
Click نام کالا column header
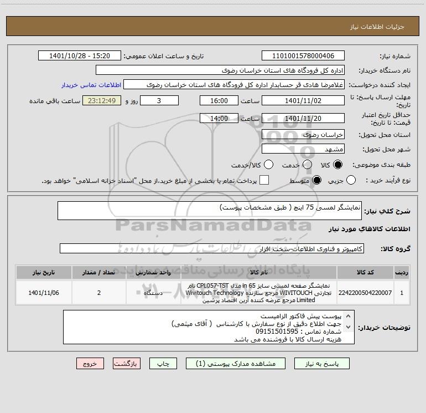259,272
